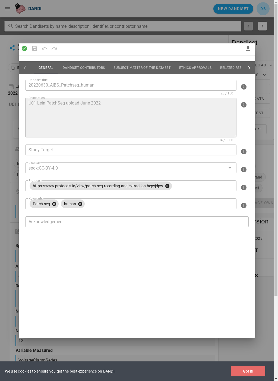
Task: Redo the metadata change
Action: pyautogui.click(x=54, y=48)
